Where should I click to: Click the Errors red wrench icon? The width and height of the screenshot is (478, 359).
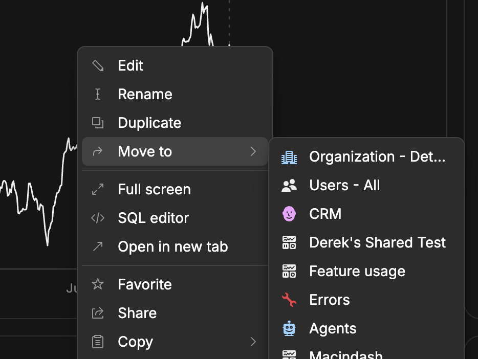[289, 300]
